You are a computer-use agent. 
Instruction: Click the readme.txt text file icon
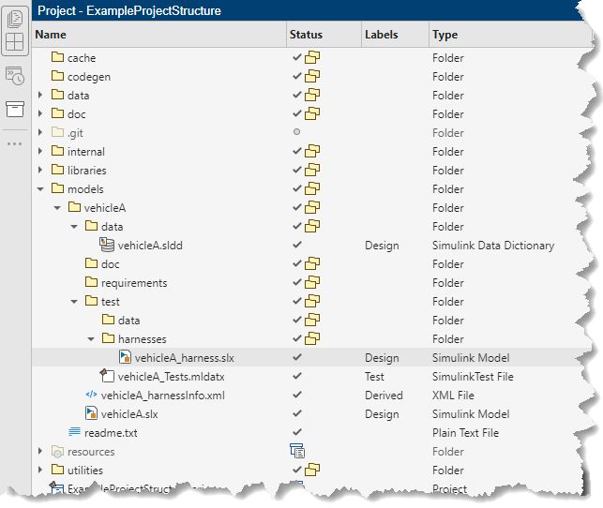[x=74, y=433]
